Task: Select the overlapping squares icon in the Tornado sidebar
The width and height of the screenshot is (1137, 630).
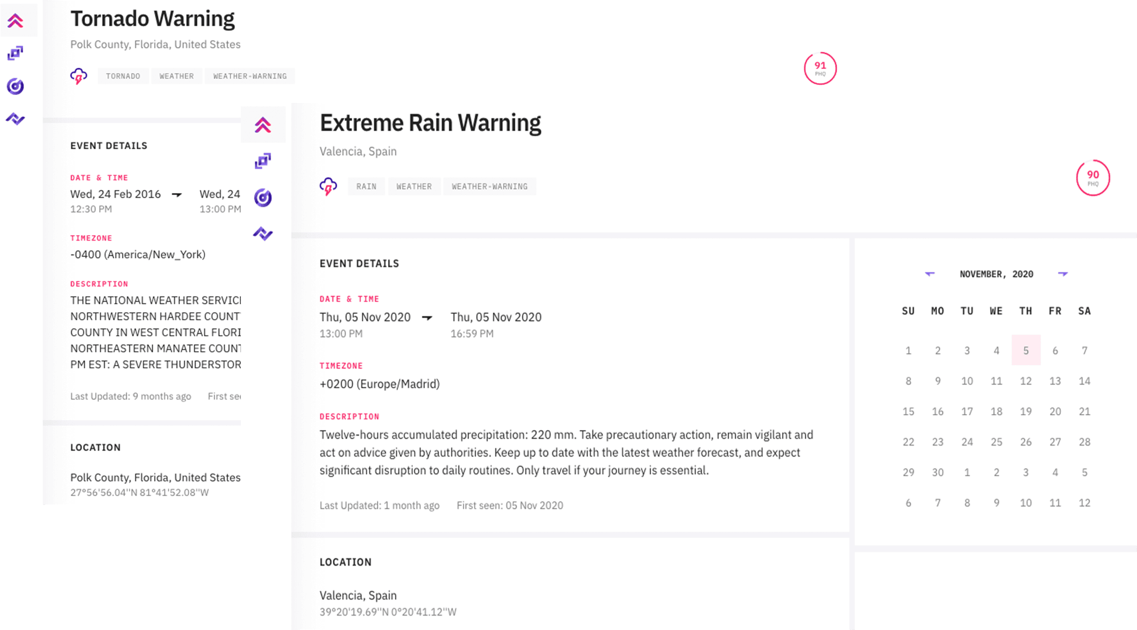Action: [x=15, y=53]
